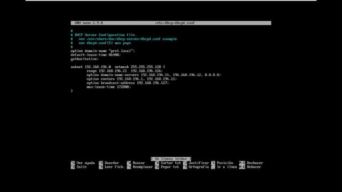Click the 'Salir' shortcut label

coord(82,167)
